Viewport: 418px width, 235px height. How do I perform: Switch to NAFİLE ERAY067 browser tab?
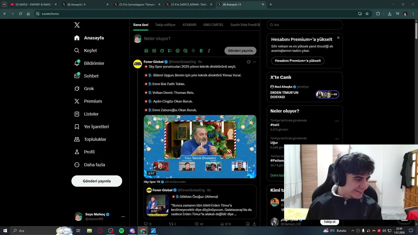(34, 5)
